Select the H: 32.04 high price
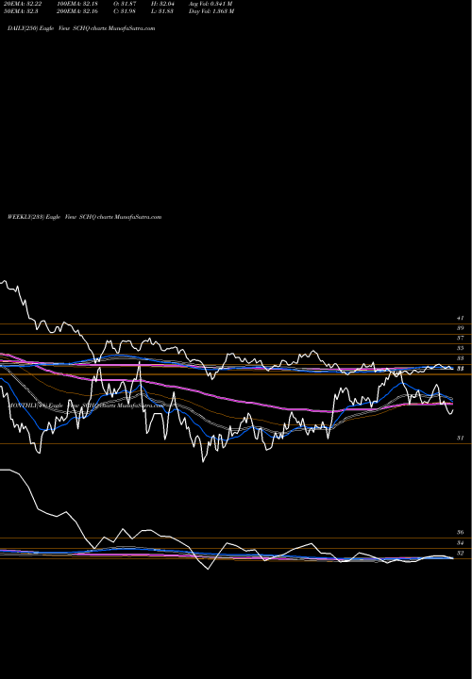Viewport: 472px width, 679px height. 162,4
